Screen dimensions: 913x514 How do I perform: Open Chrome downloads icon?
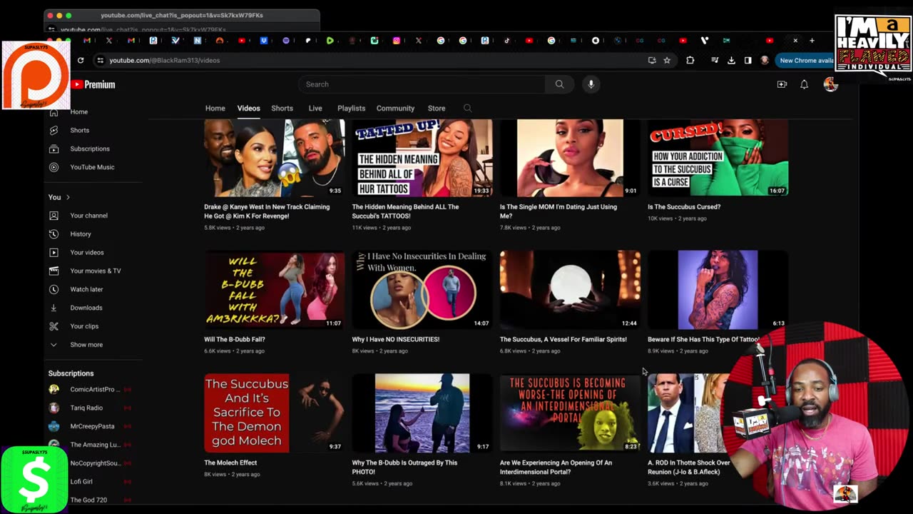(731, 61)
